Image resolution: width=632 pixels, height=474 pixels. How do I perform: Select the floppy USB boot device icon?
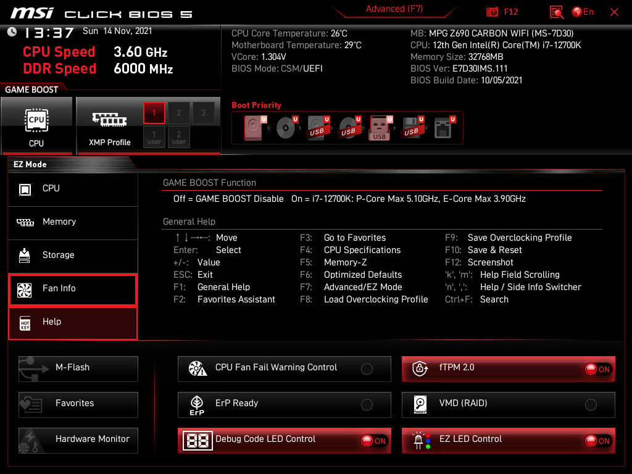point(411,129)
